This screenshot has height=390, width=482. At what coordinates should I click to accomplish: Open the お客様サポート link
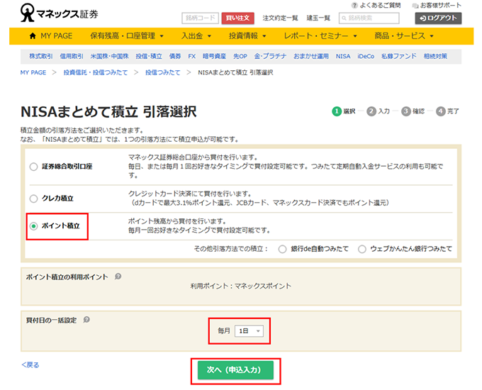pos(441,5)
